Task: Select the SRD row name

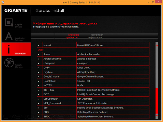Action: (46, 112)
